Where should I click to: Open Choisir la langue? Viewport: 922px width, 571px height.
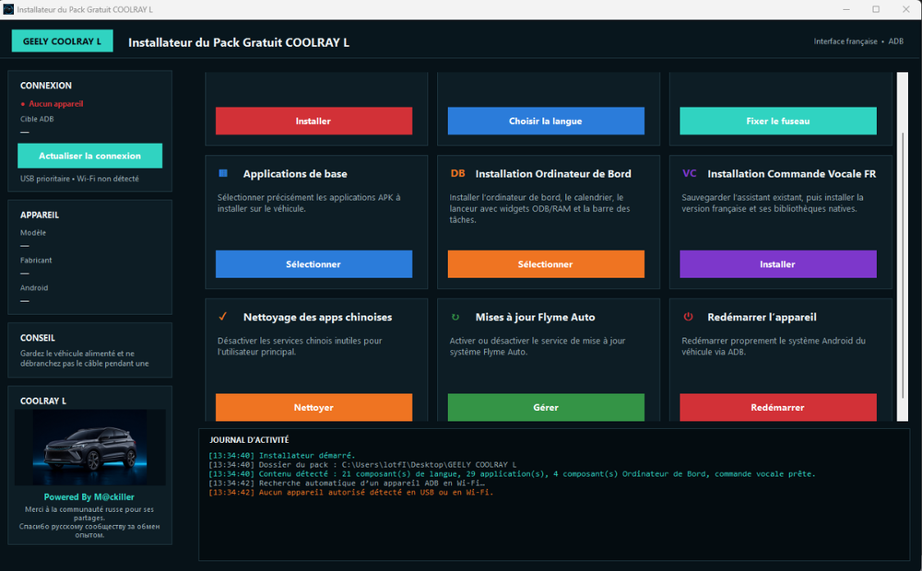(546, 121)
